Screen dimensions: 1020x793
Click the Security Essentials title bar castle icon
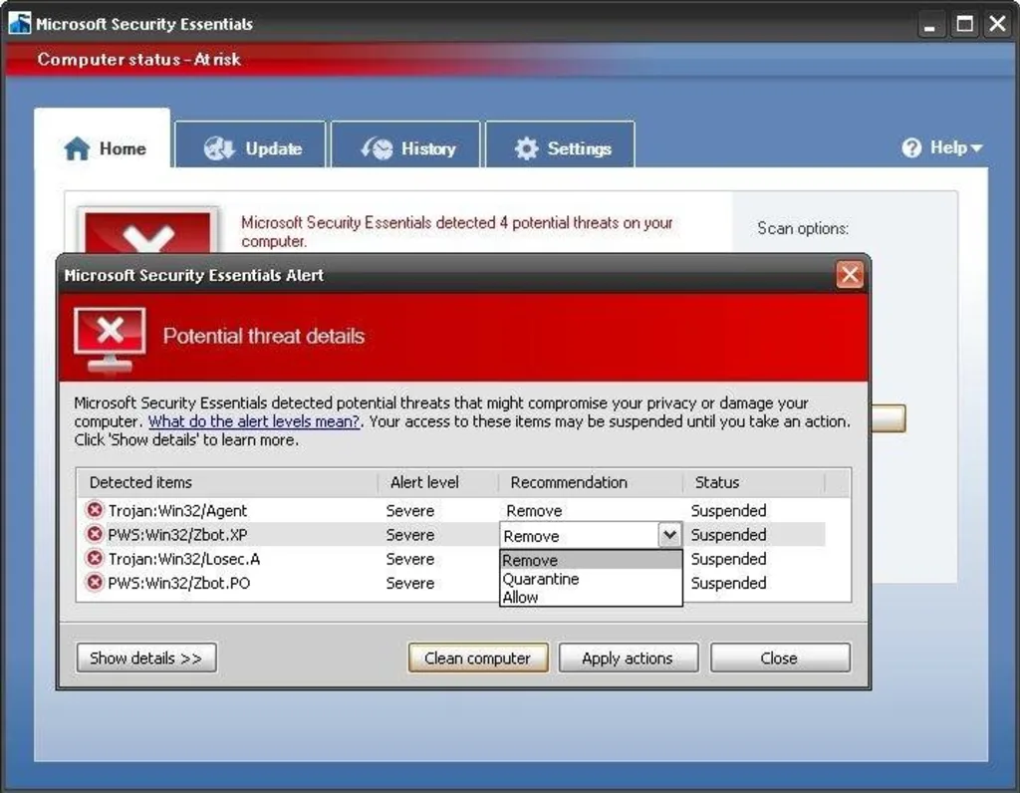[x=20, y=23]
